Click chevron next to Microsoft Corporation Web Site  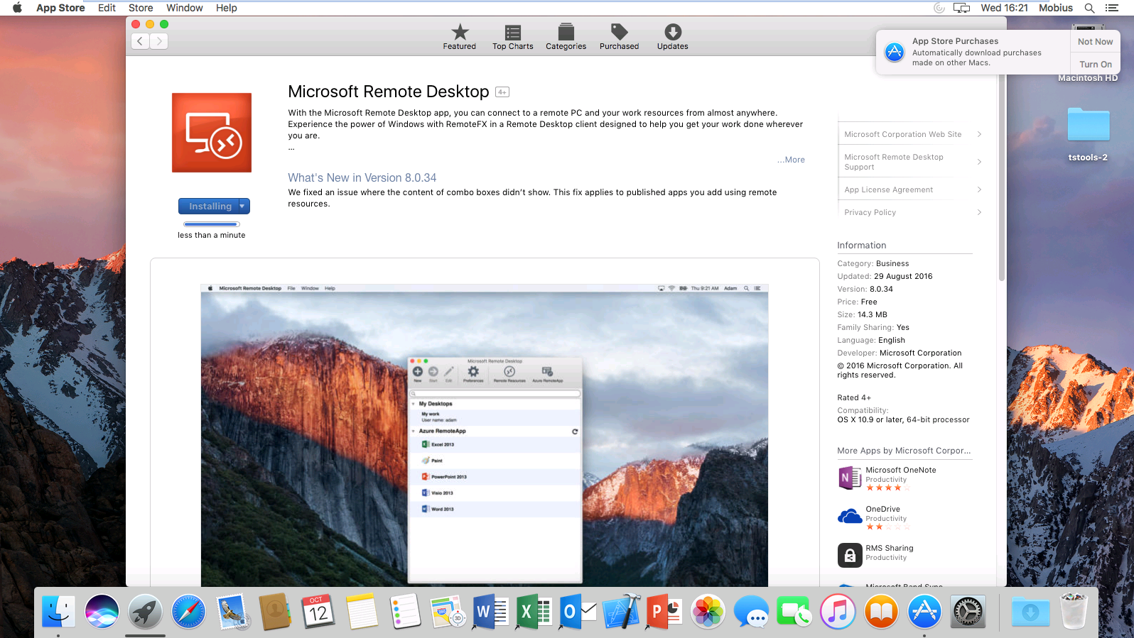tap(979, 134)
